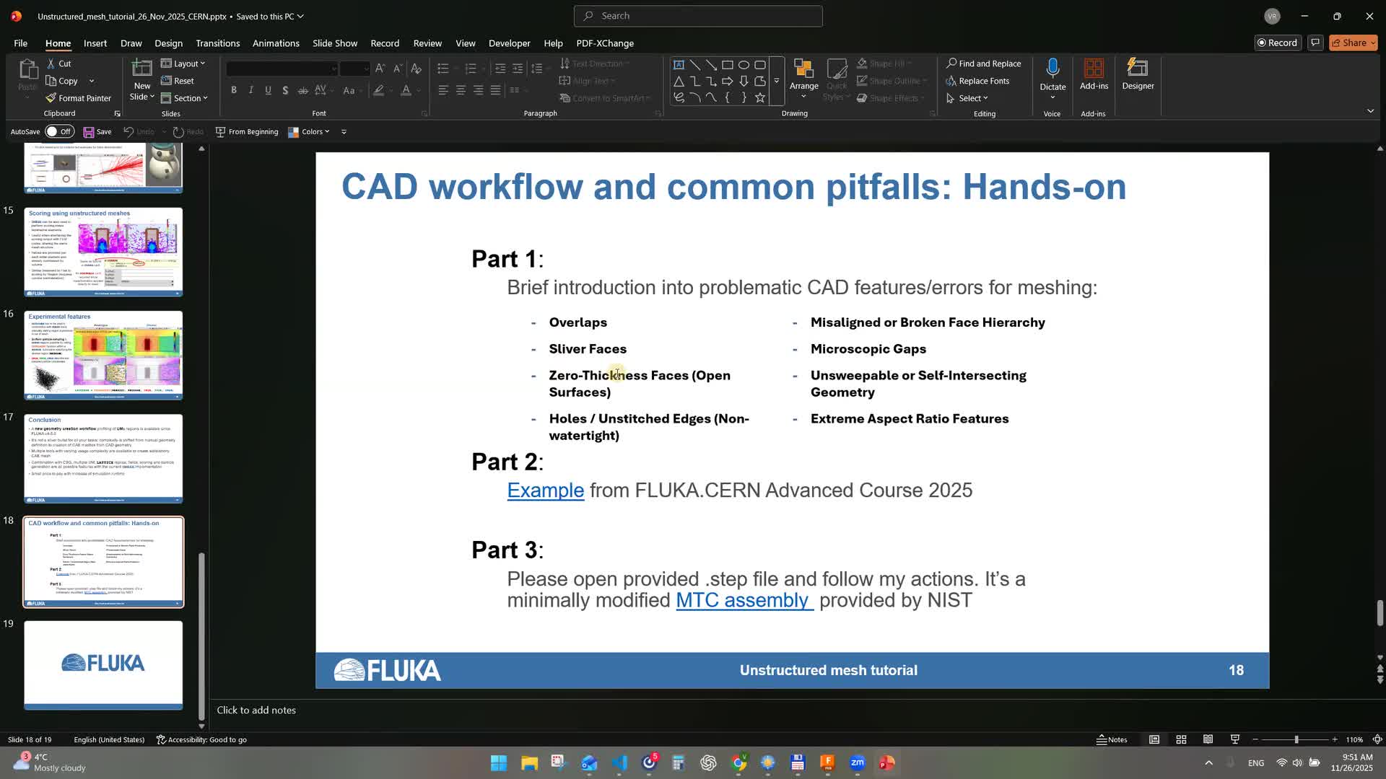Toggle Italic formatting

[x=250, y=90]
